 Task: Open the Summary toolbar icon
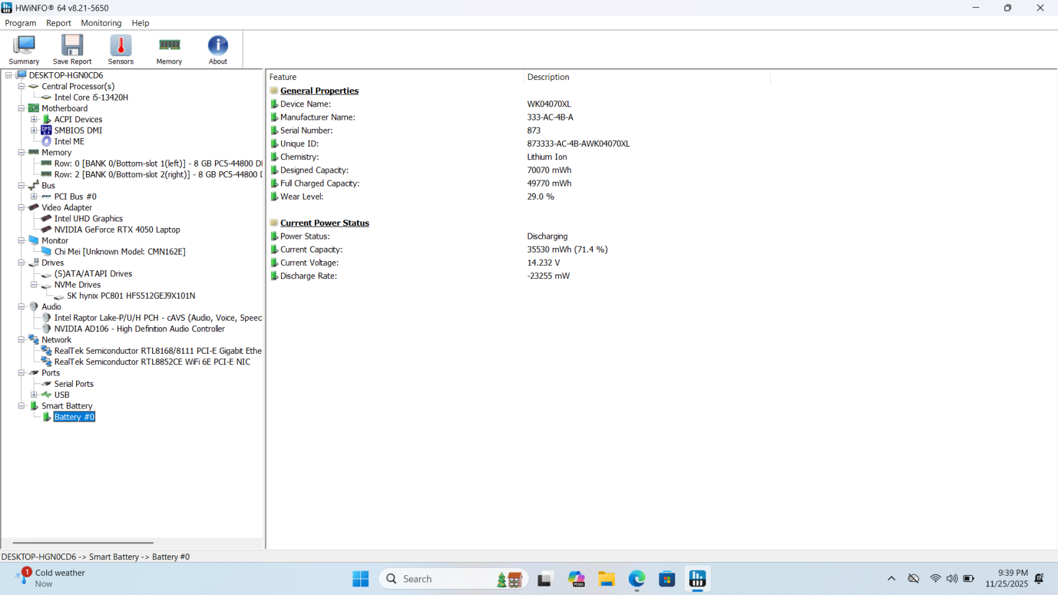pyautogui.click(x=24, y=50)
